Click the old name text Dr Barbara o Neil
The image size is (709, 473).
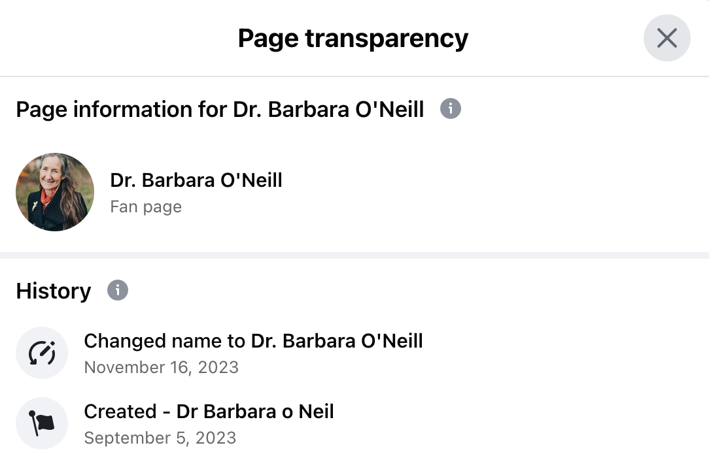pos(255,412)
